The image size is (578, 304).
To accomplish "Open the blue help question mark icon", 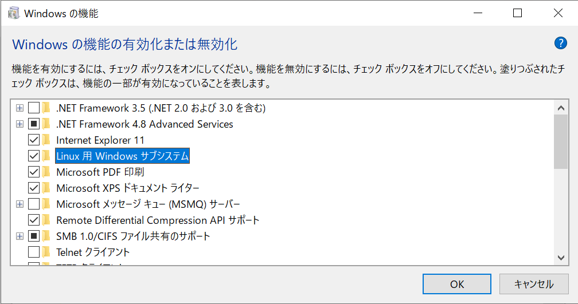I will [560, 43].
